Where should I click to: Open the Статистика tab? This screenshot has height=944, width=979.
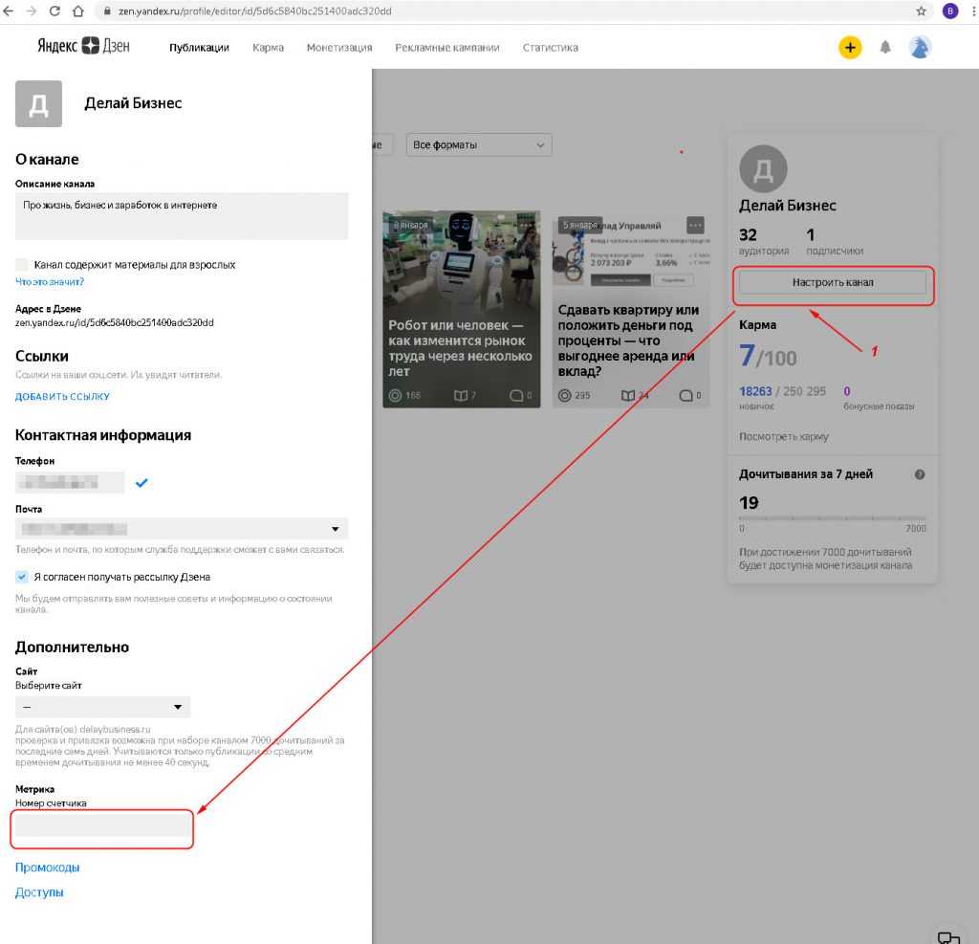[x=550, y=48]
